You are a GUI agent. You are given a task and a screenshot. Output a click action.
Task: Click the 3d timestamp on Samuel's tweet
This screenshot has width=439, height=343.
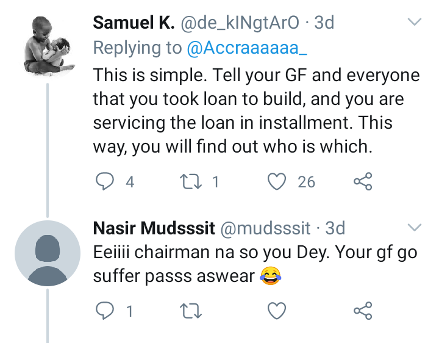(x=323, y=23)
